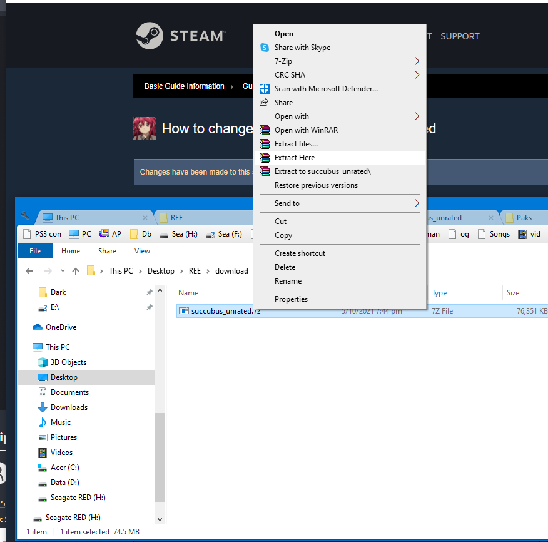Click the Microsoft Defender shield icon

(265, 89)
